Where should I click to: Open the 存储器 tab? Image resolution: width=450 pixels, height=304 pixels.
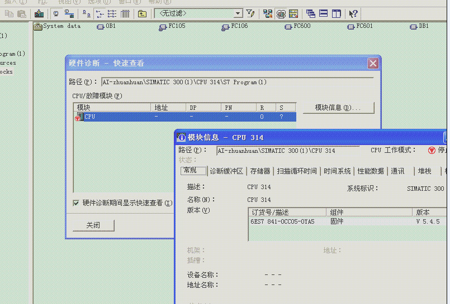[260, 171]
